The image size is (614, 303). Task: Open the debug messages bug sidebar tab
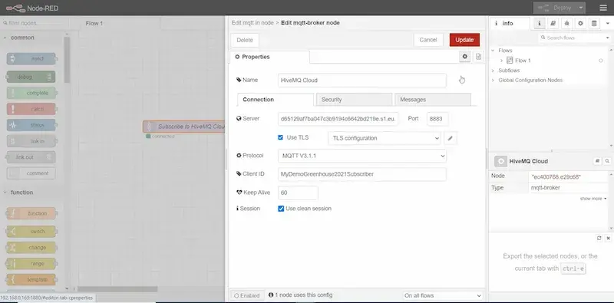pyautogui.click(x=566, y=23)
